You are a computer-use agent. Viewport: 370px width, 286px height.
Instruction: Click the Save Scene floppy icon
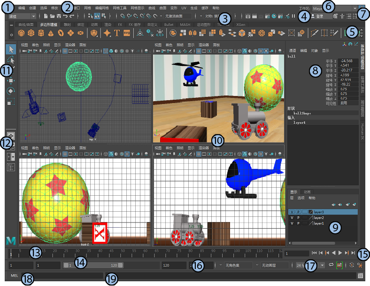[59, 16]
